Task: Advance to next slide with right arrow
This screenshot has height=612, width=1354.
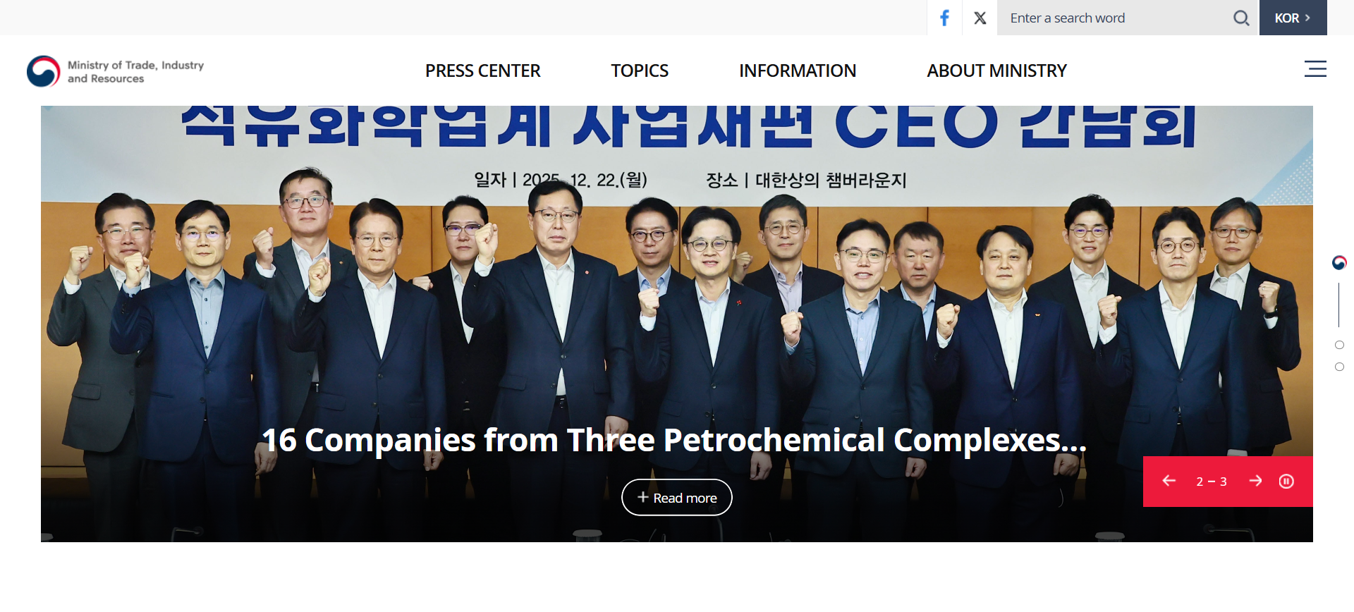Action: click(1255, 481)
